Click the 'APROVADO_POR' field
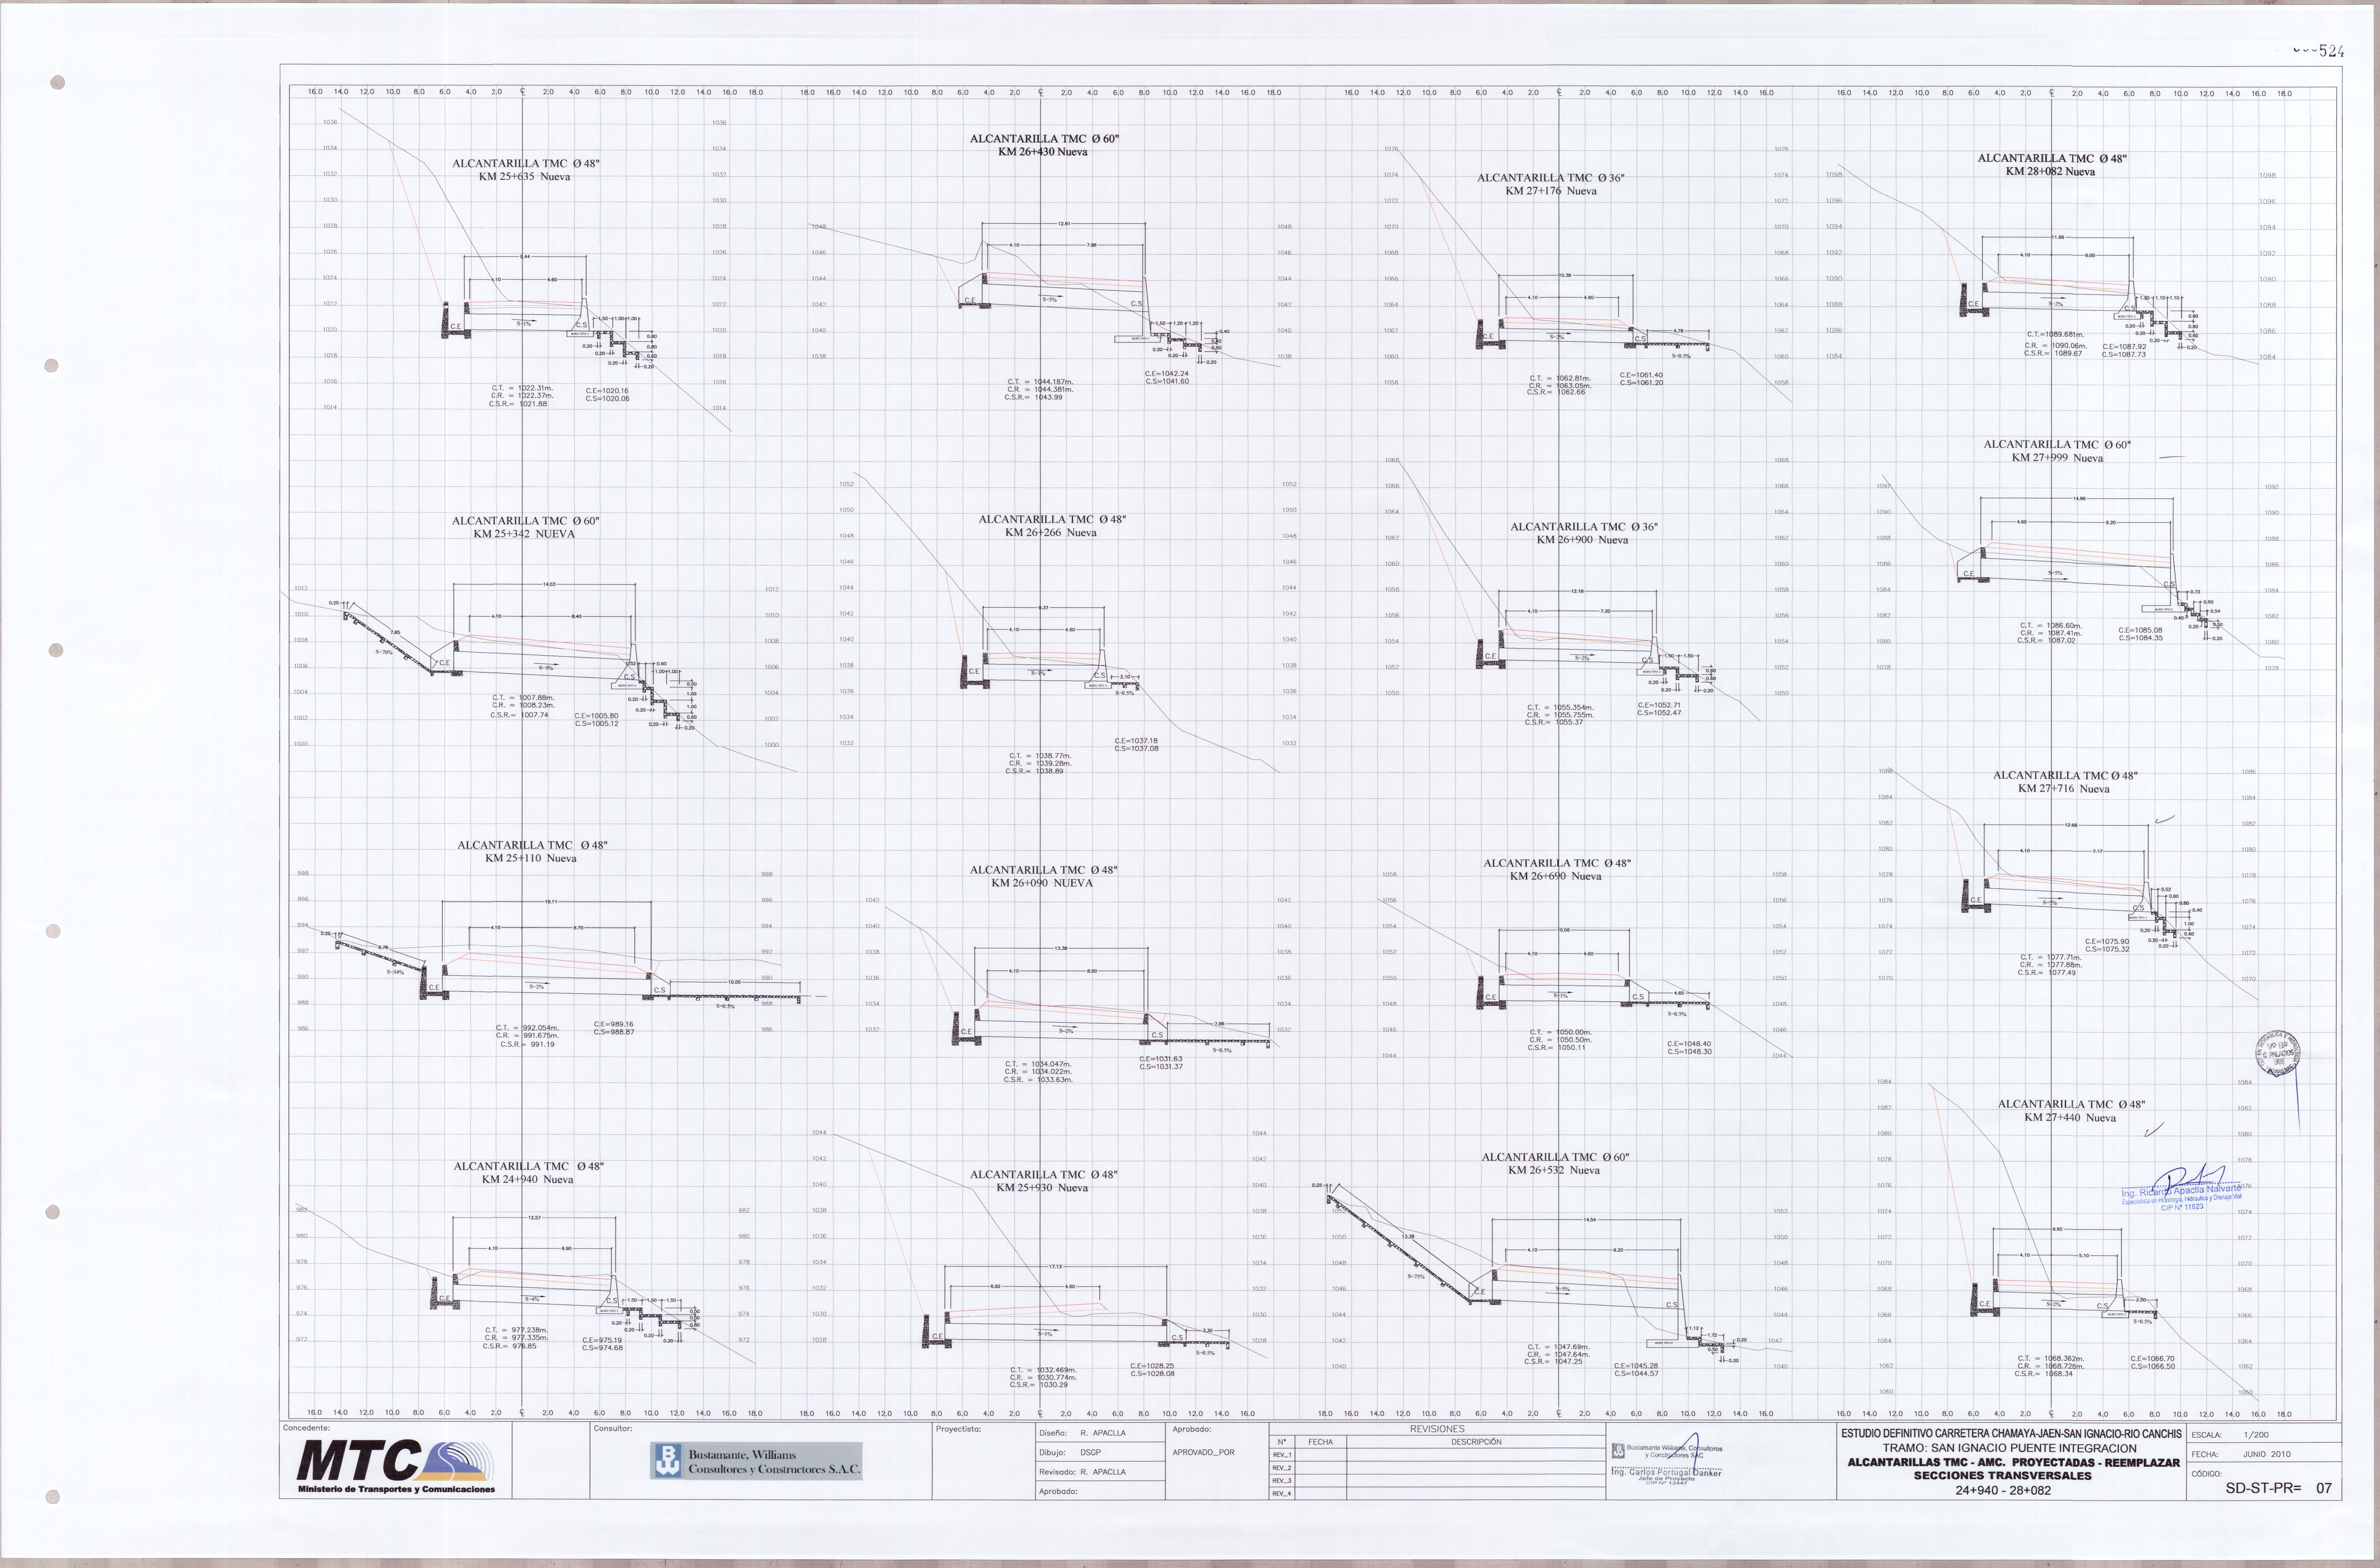Image resolution: width=2380 pixels, height=1568 pixels. (x=1203, y=1452)
